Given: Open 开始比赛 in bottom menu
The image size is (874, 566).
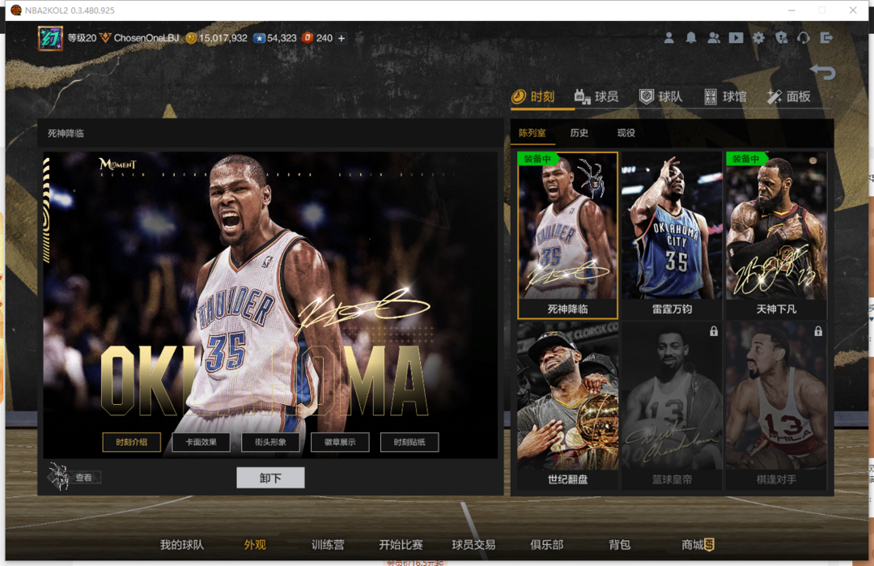Looking at the screenshot, I should 401,545.
